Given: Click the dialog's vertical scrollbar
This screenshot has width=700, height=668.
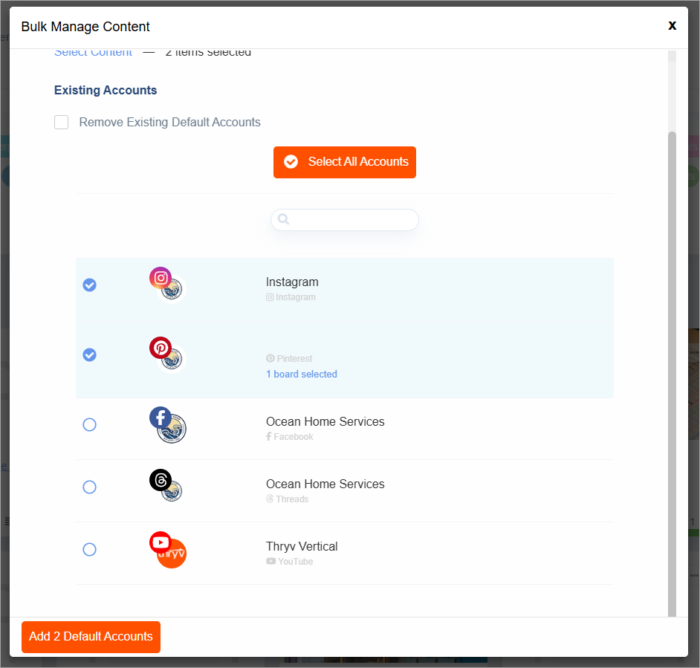Looking at the screenshot, I should [672, 372].
